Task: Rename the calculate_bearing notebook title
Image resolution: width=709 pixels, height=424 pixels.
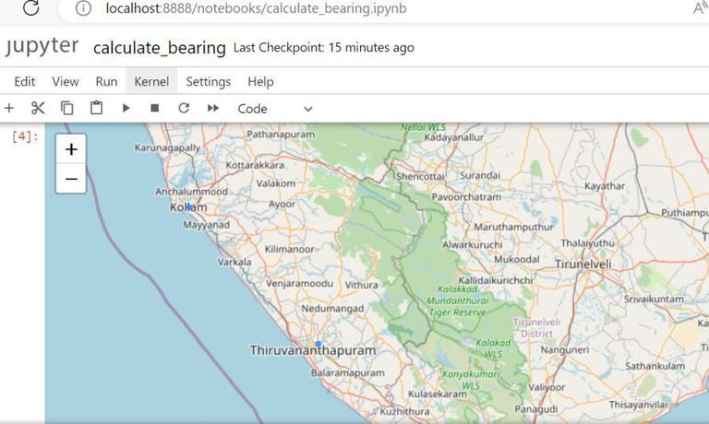Action: coord(160,48)
